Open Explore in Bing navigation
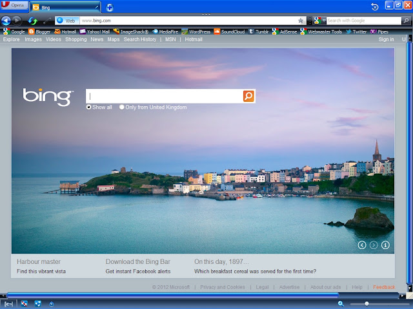 (x=12, y=39)
